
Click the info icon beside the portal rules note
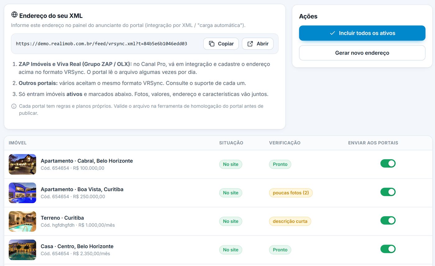(14, 106)
